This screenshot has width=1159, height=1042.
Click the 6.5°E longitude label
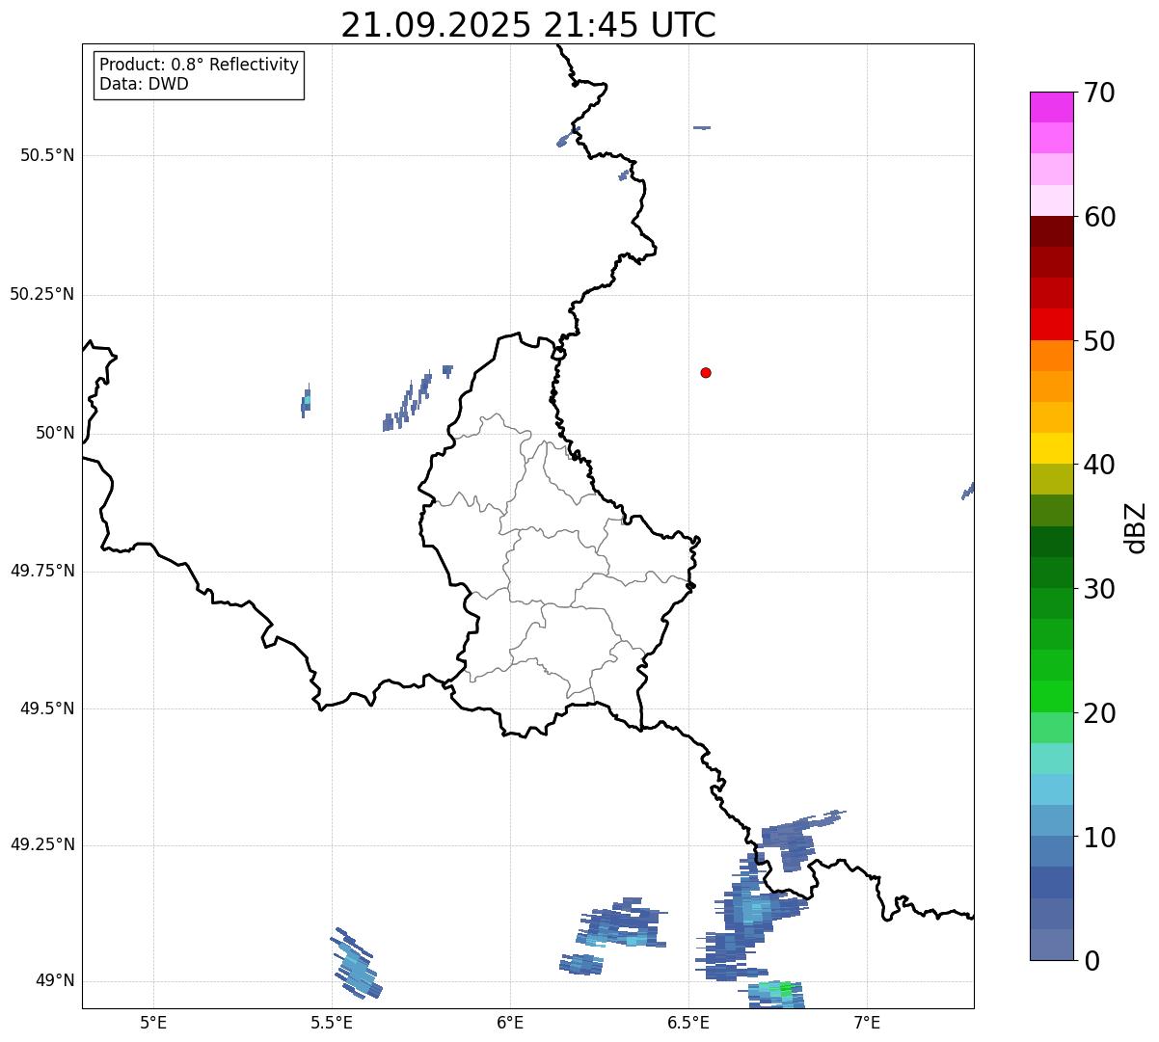688,1022
